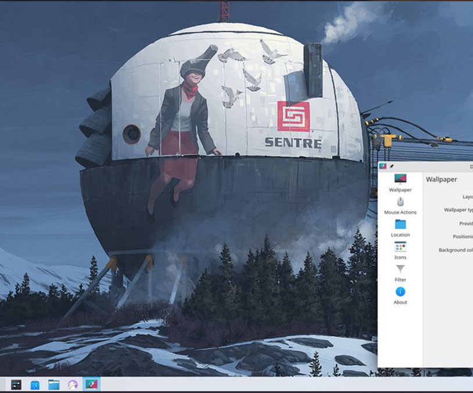This screenshot has height=393, width=473.
Task: Launch Discover from the taskbar
Action: point(35,384)
